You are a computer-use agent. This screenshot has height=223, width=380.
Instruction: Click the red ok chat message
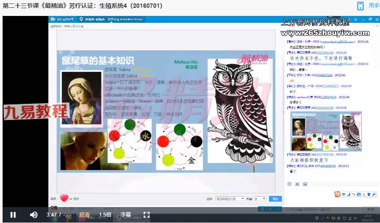click(x=292, y=81)
